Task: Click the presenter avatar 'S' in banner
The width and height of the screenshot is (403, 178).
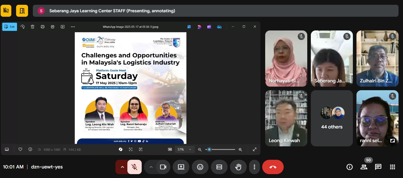Action: (x=41, y=11)
